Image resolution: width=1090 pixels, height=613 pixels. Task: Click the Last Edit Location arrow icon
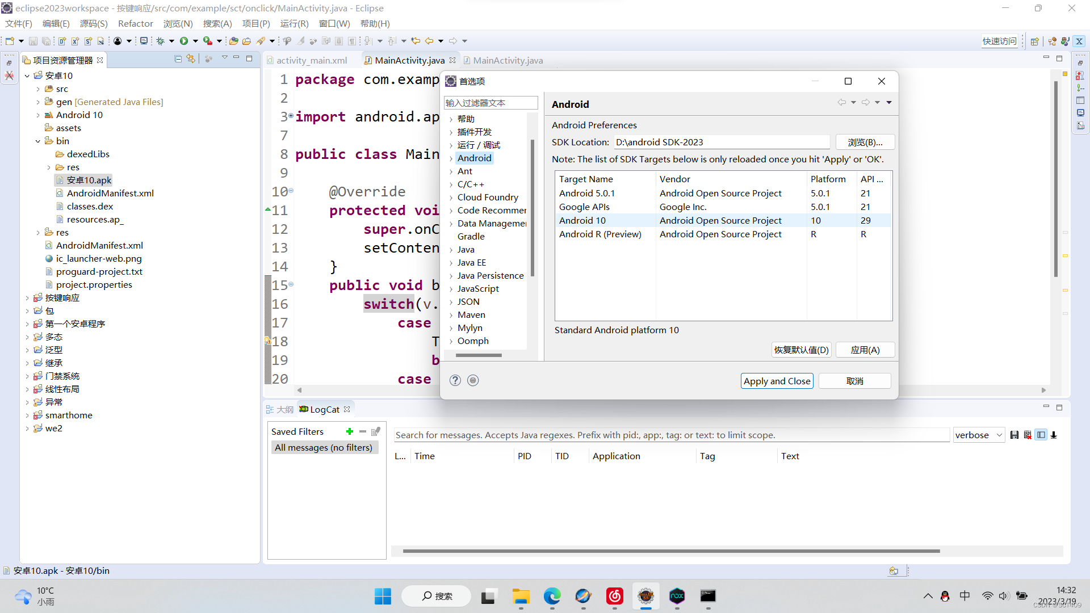[416, 41]
